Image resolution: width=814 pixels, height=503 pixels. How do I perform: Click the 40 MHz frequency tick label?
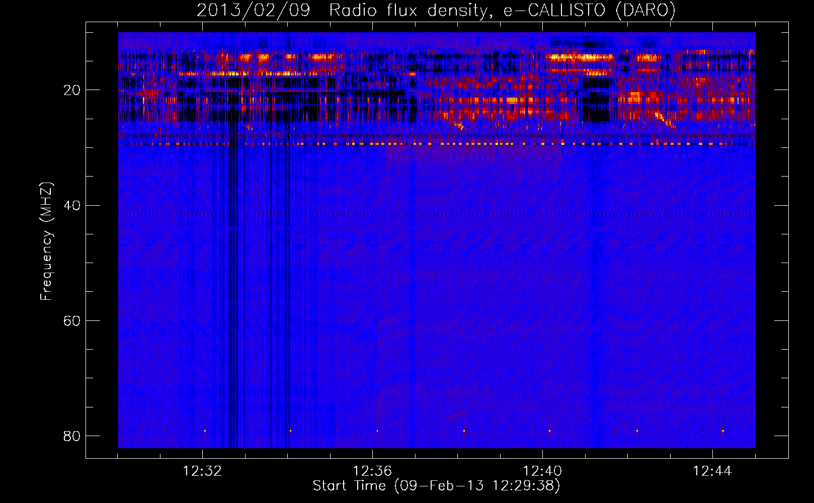pyautogui.click(x=72, y=205)
